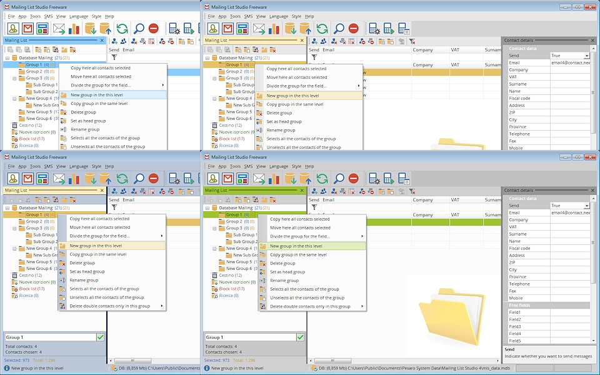Click the Field1 row in bottom-right Contact details
Image resolution: width=600 pixels, height=375 pixels.
(549, 312)
